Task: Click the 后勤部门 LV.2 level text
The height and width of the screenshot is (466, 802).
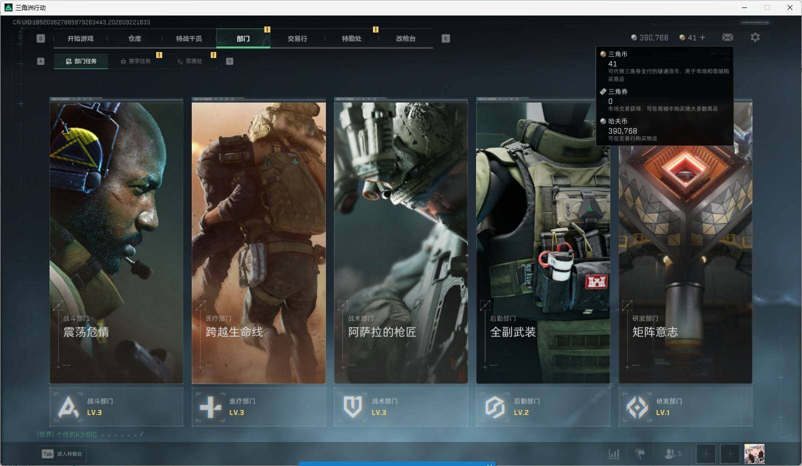Action: 521,412
